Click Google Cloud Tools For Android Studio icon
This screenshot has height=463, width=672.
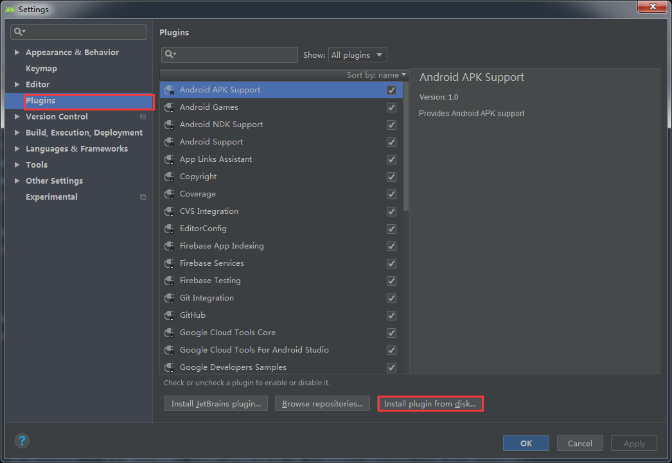tap(170, 350)
